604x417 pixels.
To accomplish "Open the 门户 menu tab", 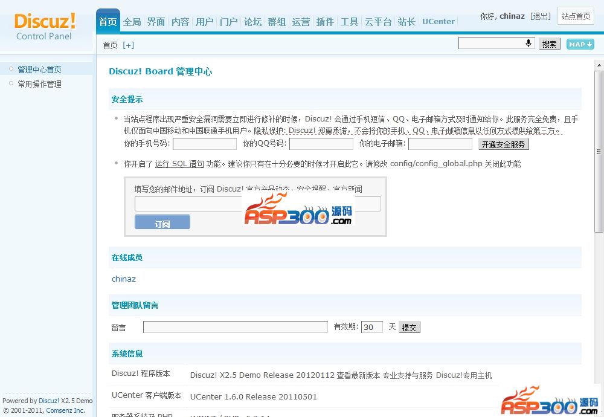I will pos(229,22).
